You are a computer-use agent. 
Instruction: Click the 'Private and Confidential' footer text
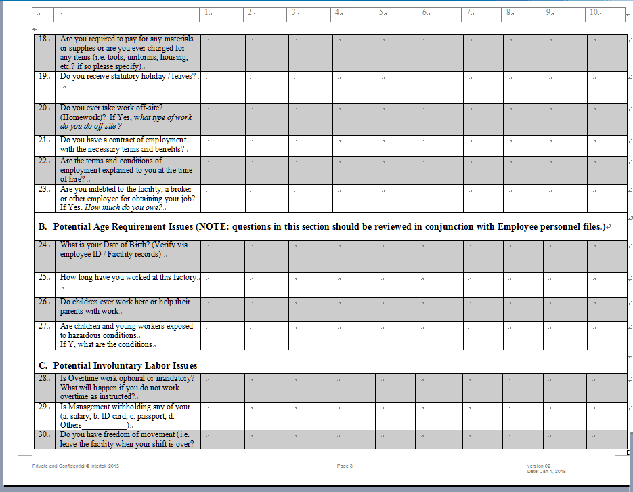tap(75, 466)
